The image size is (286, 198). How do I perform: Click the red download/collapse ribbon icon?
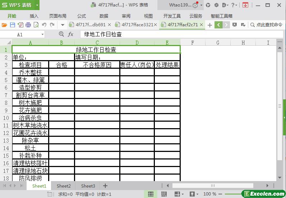(245, 5)
